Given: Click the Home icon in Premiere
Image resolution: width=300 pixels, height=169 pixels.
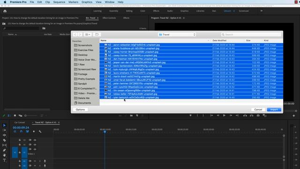Looking at the screenshot, I should (x=5, y=11).
